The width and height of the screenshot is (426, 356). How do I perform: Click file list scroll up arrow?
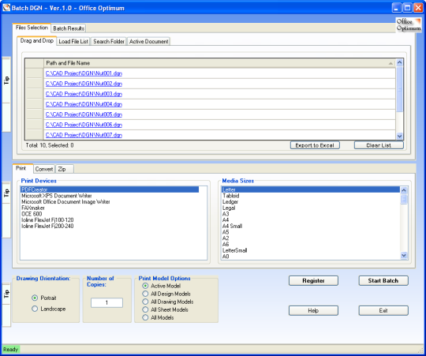[399, 62]
